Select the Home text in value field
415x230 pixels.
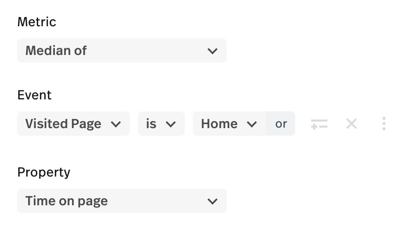pos(219,124)
